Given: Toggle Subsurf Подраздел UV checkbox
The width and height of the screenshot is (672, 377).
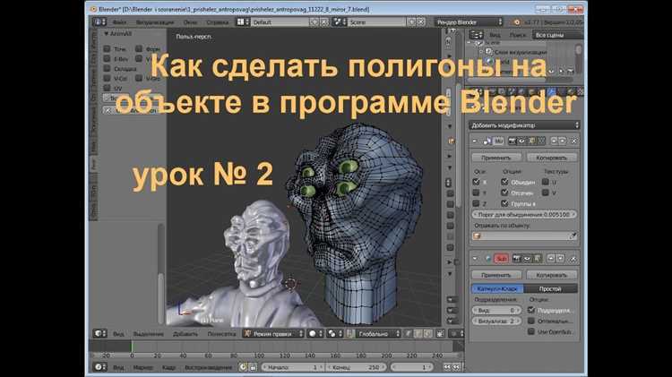Looking at the screenshot, I should click(x=531, y=310).
